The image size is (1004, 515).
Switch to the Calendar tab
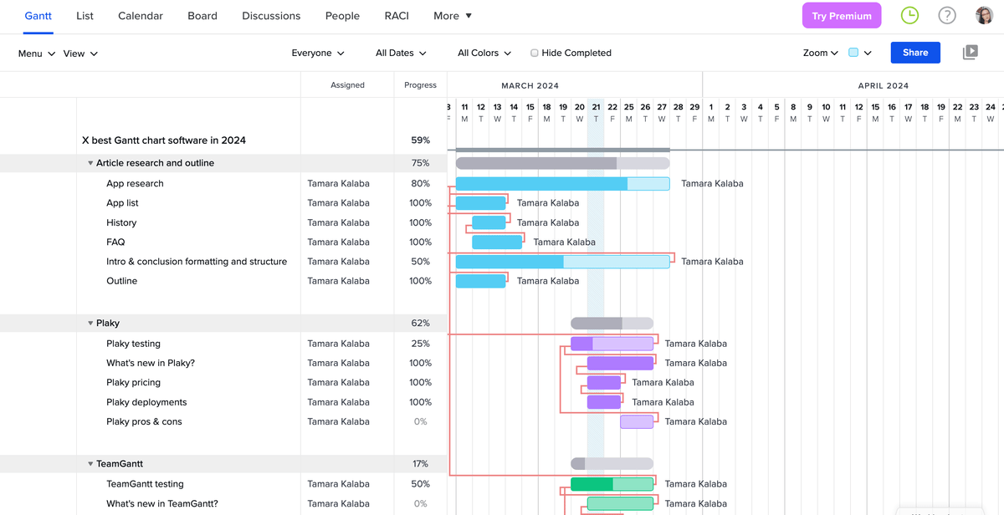[141, 16]
